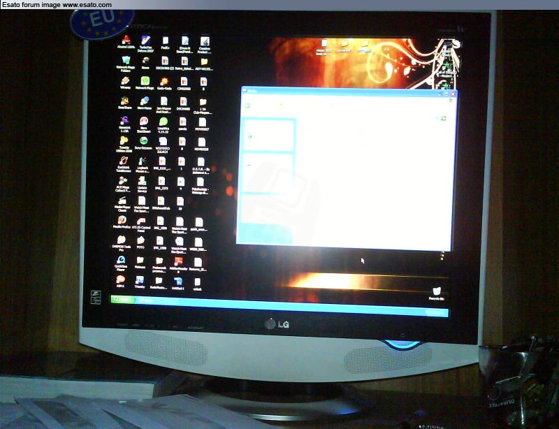Open the Network Magic Folders icon

click(x=126, y=64)
